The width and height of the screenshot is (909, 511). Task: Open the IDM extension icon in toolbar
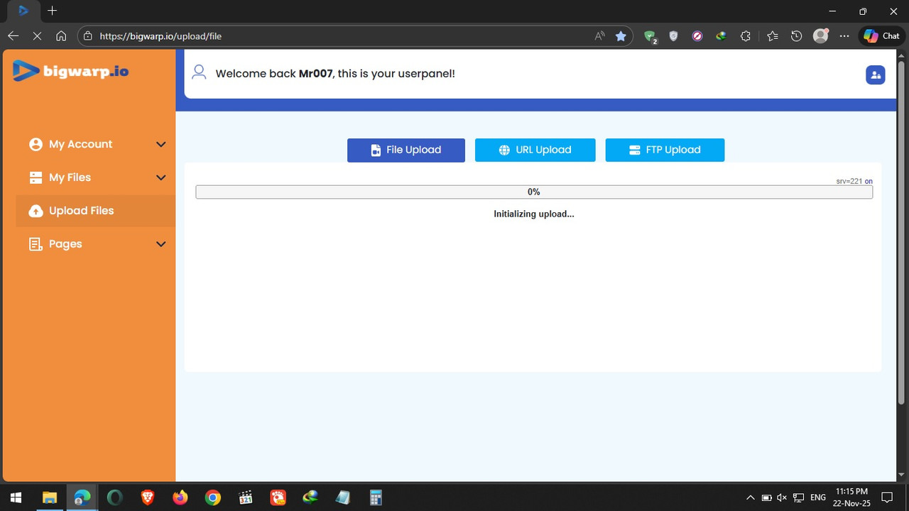coord(721,35)
